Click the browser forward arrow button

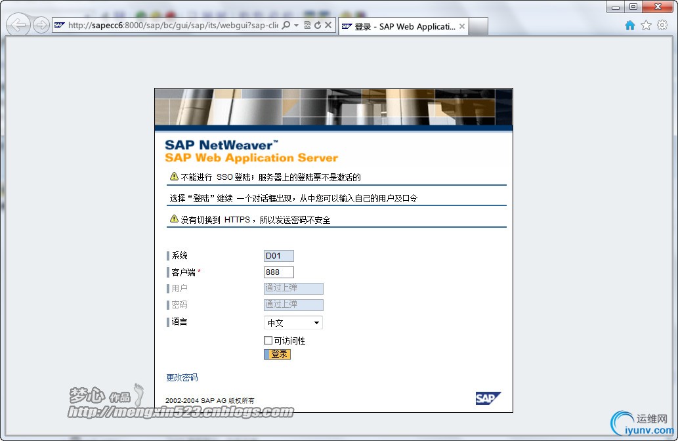point(41,25)
